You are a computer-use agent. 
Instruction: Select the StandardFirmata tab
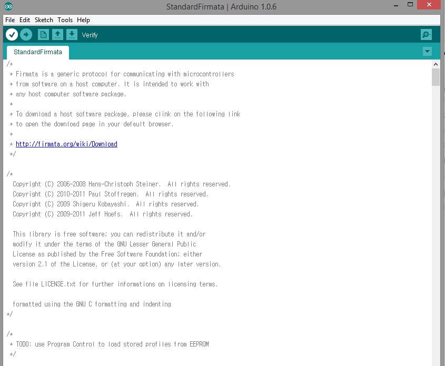[x=38, y=52]
